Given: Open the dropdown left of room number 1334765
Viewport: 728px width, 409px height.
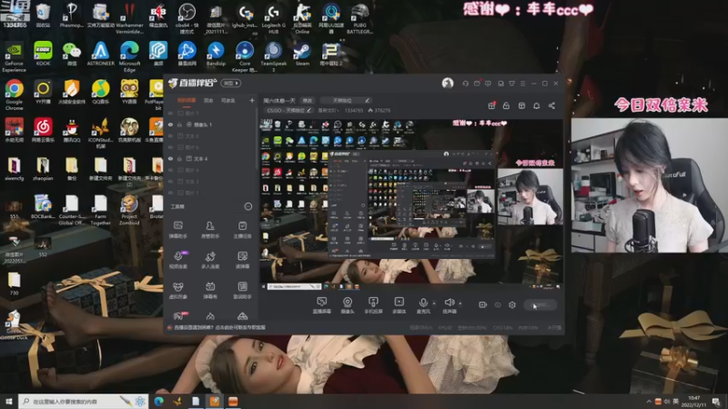Looking at the screenshot, I should (328, 110).
